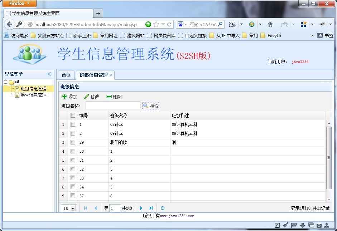Open 学生信息管理 in the navigation tree

pos(33,95)
